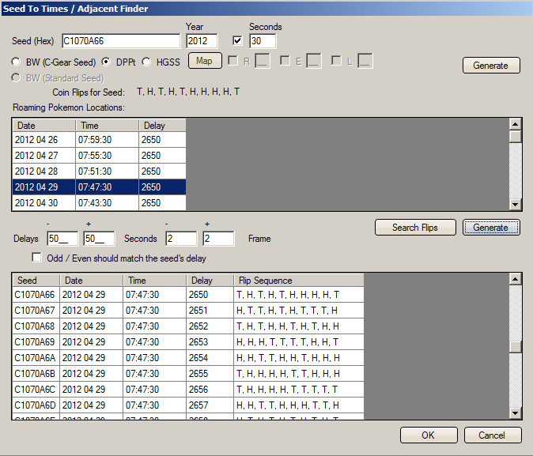Image resolution: width=533 pixels, height=456 pixels.
Task: Click the L route input field
Action: [365, 61]
